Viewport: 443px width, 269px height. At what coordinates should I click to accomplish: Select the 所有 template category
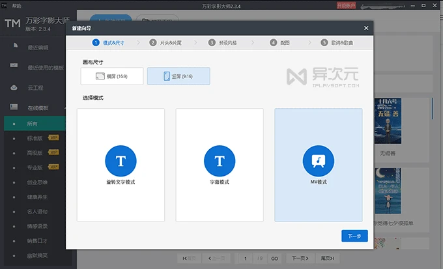coord(35,124)
